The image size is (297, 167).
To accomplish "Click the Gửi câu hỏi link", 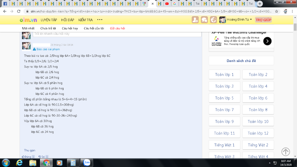I will pyautogui.click(x=117, y=28).
